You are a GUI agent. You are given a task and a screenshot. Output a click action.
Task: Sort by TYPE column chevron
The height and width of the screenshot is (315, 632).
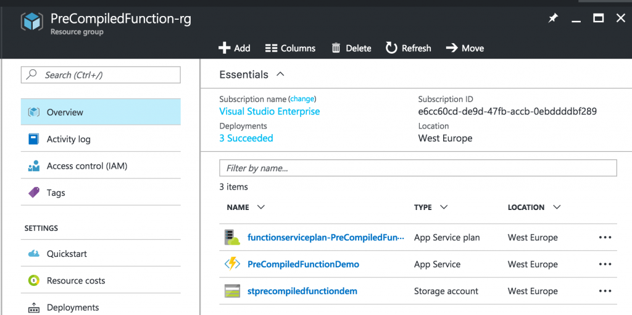coord(444,208)
